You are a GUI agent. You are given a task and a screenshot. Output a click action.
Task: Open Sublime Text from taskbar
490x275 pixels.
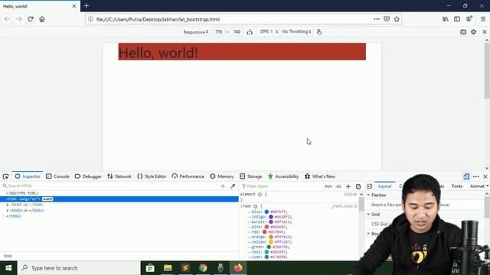pos(185,268)
